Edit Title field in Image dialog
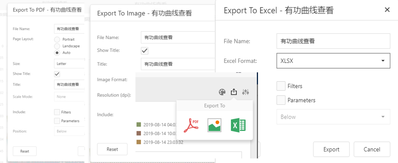 tap(178, 64)
